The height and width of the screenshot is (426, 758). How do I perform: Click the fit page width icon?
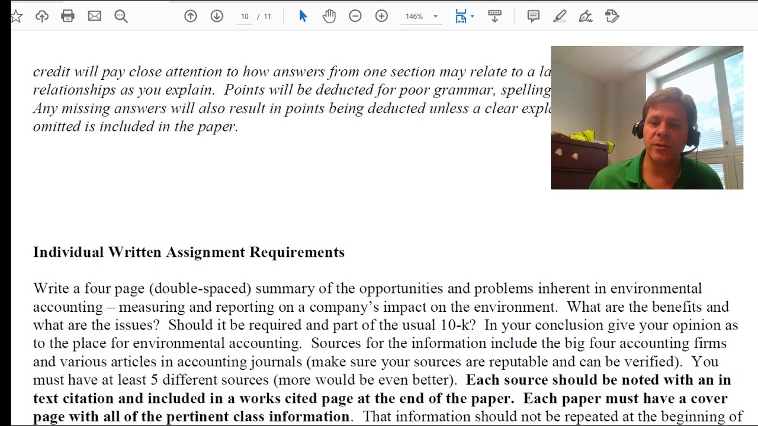click(461, 17)
